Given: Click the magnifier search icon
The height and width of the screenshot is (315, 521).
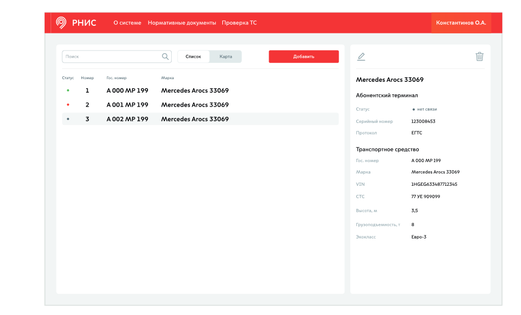Looking at the screenshot, I should [165, 57].
